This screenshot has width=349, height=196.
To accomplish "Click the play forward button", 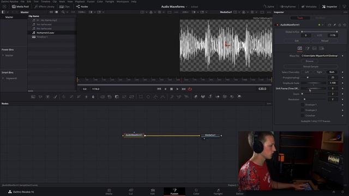I will click(177, 89).
